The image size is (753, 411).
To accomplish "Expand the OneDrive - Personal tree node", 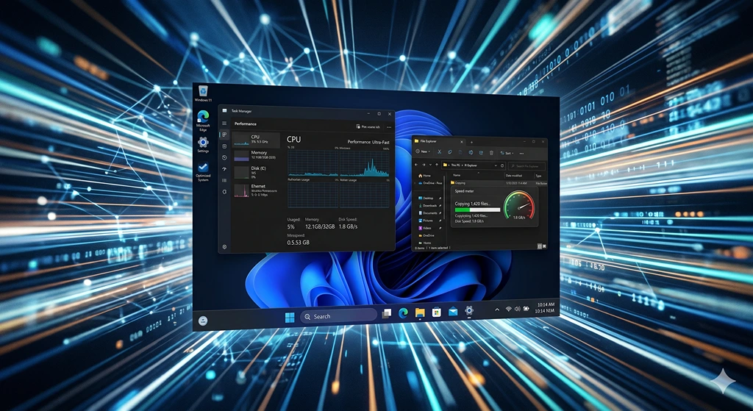I will (415, 183).
